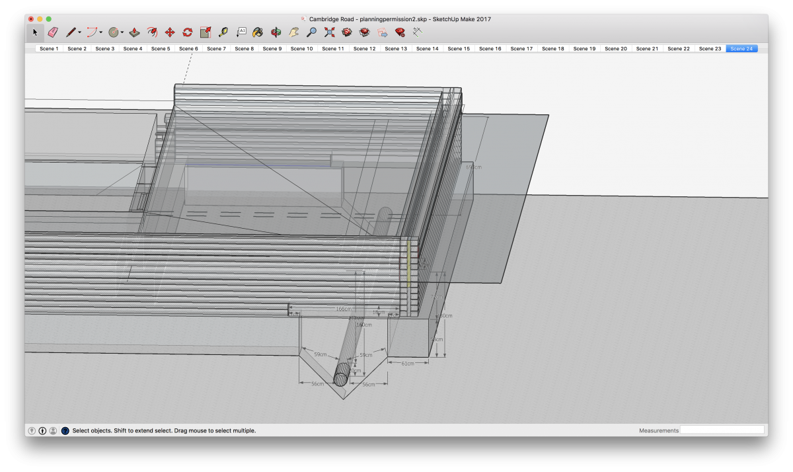
Task: Activate the Push/Pull tool
Action: pos(133,31)
